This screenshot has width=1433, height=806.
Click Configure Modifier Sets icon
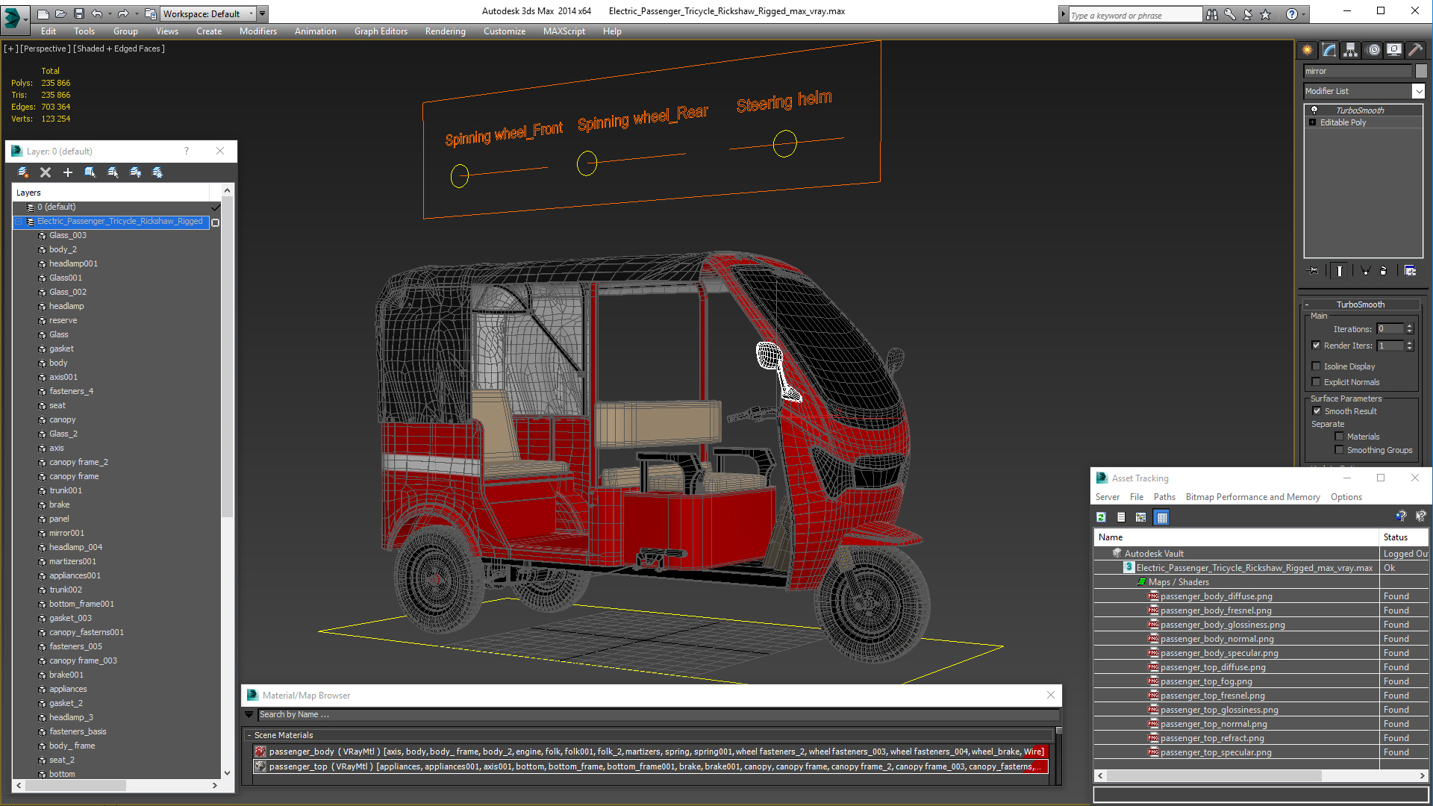pyautogui.click(x=1410, y=271)
